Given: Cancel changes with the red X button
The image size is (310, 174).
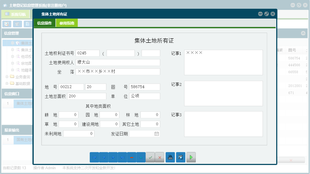Looking at the screenshot, I should (x=160, y=157).
